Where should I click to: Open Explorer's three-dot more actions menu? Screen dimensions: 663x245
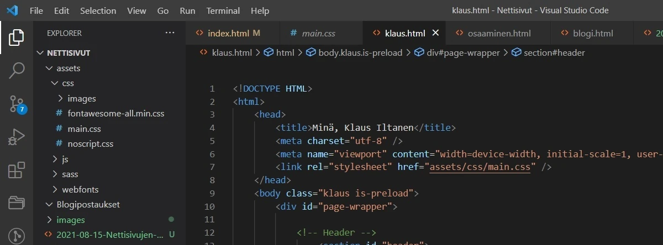(170, 33)
